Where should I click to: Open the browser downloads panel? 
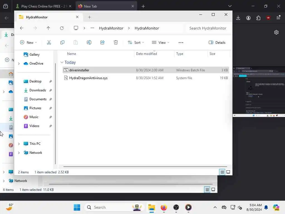tap(238, 18)
